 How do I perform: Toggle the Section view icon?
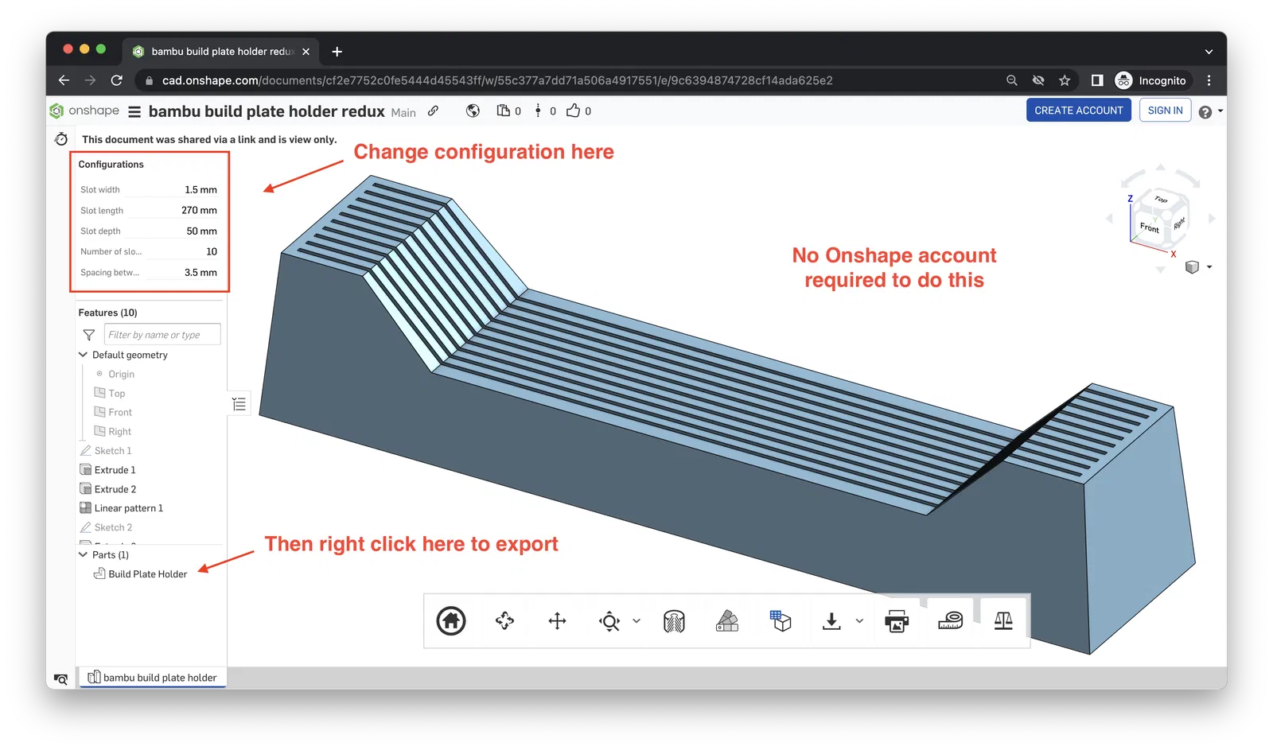click(674, 621)
